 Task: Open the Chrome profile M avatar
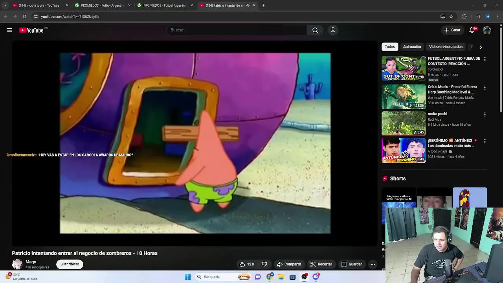(x=488, y=17)
